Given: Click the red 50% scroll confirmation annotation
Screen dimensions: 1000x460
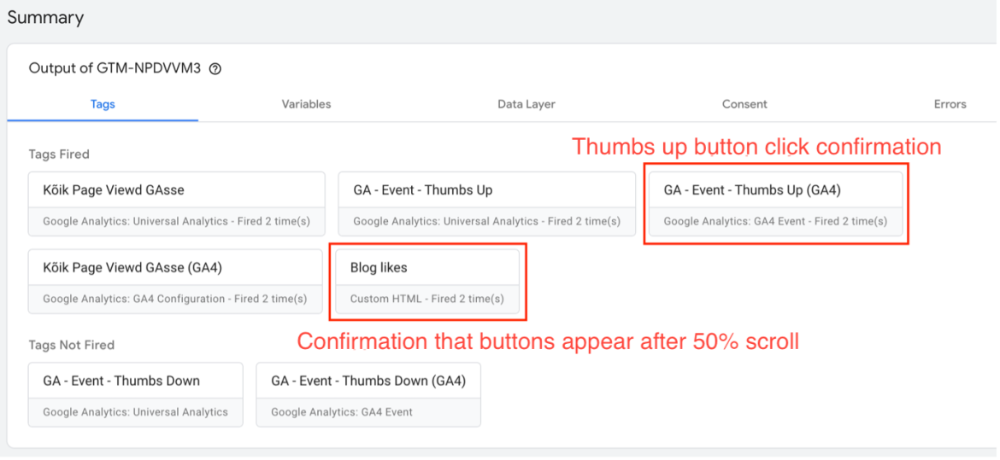Looking at the screenshot, I should [x=548, y=341].
